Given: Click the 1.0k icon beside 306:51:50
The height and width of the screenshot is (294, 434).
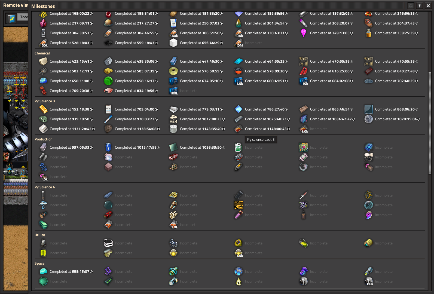Looking at the screenshot, I should (173, 33).
